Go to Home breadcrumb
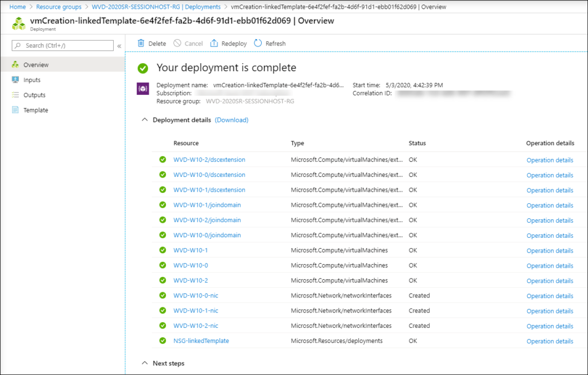The width and height of the screenshot is (588, 375). coord(18,7)
